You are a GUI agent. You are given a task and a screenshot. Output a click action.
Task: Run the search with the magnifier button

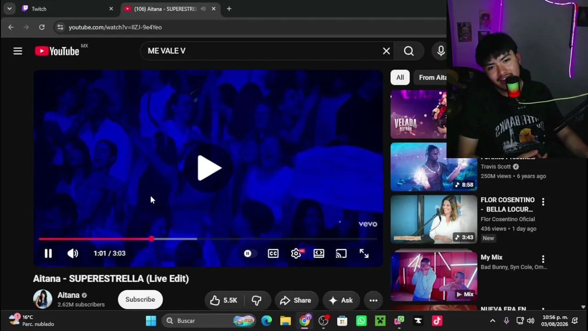coord(409,51)
